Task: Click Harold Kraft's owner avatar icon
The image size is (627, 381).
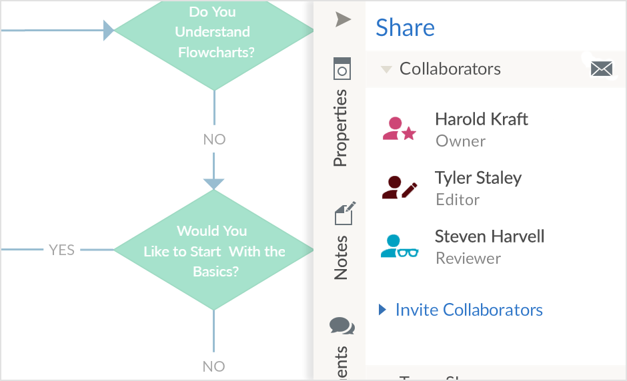Action: pyautogui.click(x=399, y=129)
